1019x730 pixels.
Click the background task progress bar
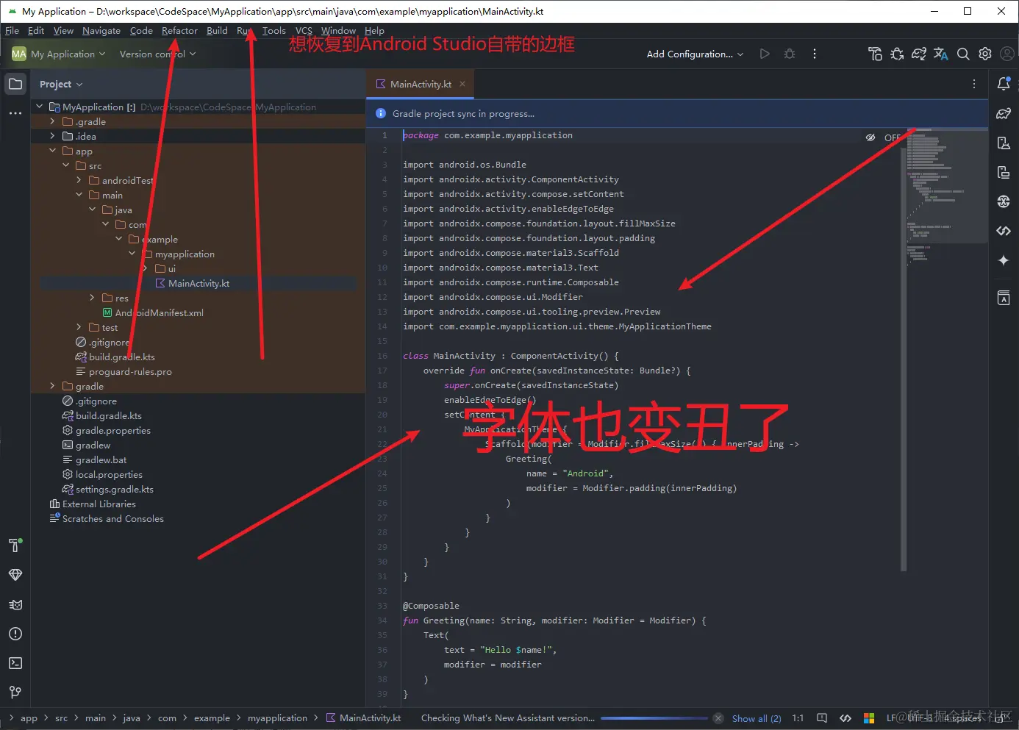point(654,718)
